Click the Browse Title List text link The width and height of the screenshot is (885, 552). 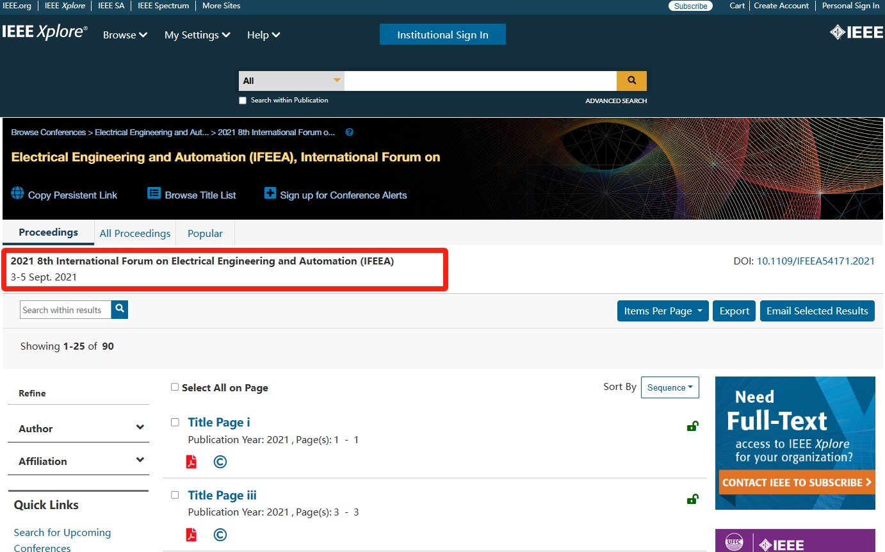[x=200, y=195]
